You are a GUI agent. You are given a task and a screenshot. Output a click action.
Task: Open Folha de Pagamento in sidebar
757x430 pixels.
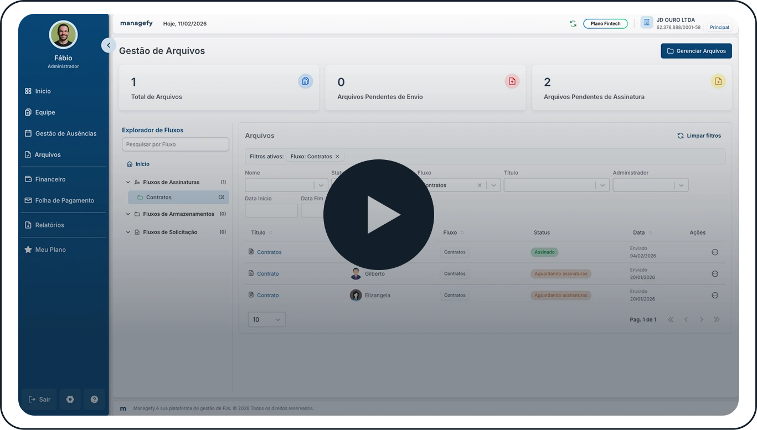coord(64,200)
